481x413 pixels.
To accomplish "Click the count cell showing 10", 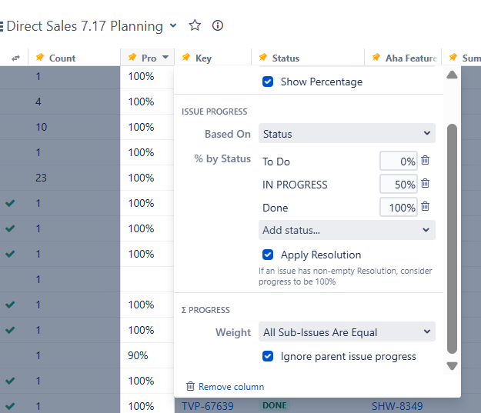I will (x=74, y=127).
